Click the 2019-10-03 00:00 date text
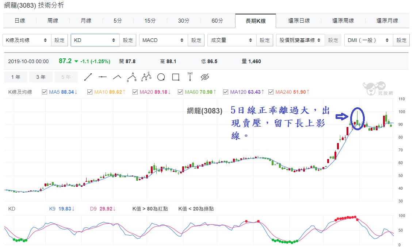Viewport: 413px width, 247px height. coord(28,62)
